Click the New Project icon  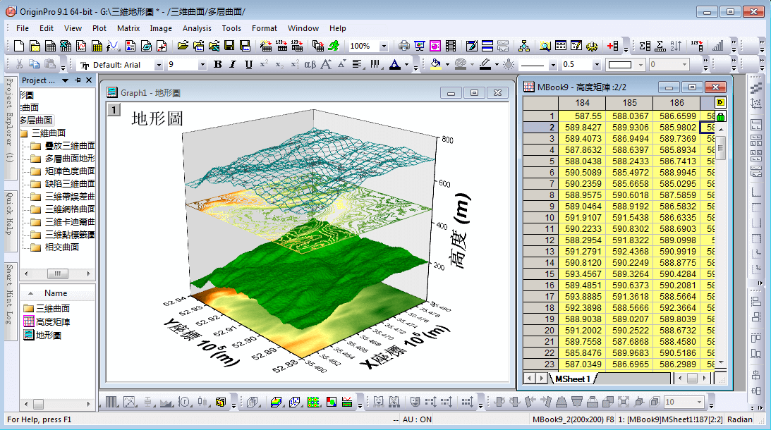point(18,47)
